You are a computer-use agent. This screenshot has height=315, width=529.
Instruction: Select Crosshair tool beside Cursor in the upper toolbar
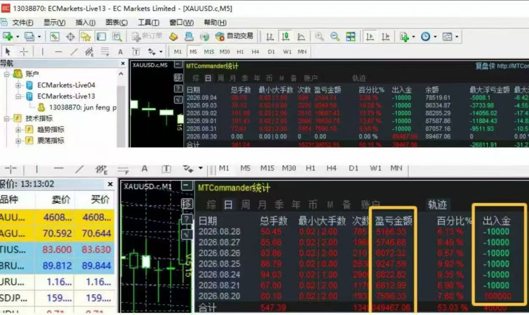pos(24,52)
